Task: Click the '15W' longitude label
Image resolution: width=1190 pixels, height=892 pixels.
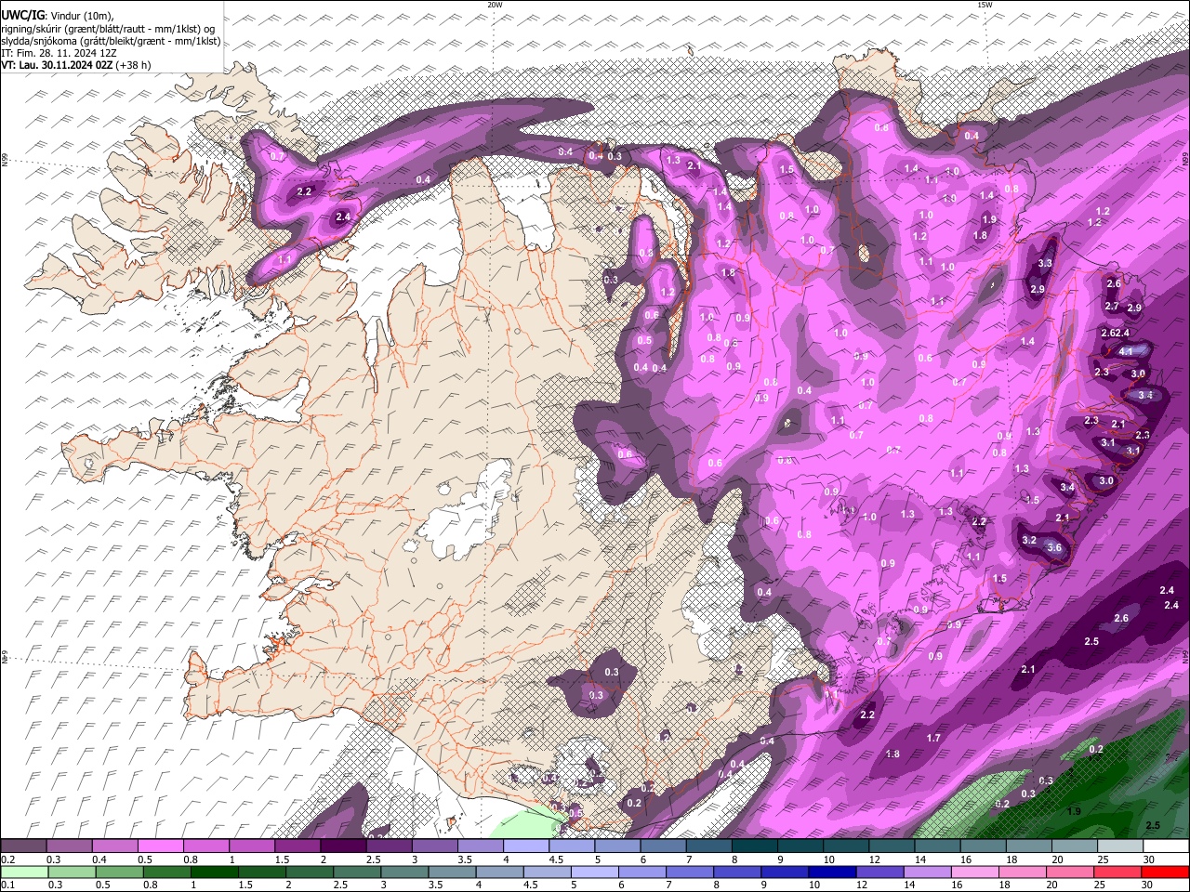Action: coord(985,5)
